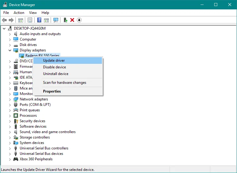The height and width of the screenshot is (173, 237).
Task: Click the Storage controllers icon
Action: pos(16,137)
